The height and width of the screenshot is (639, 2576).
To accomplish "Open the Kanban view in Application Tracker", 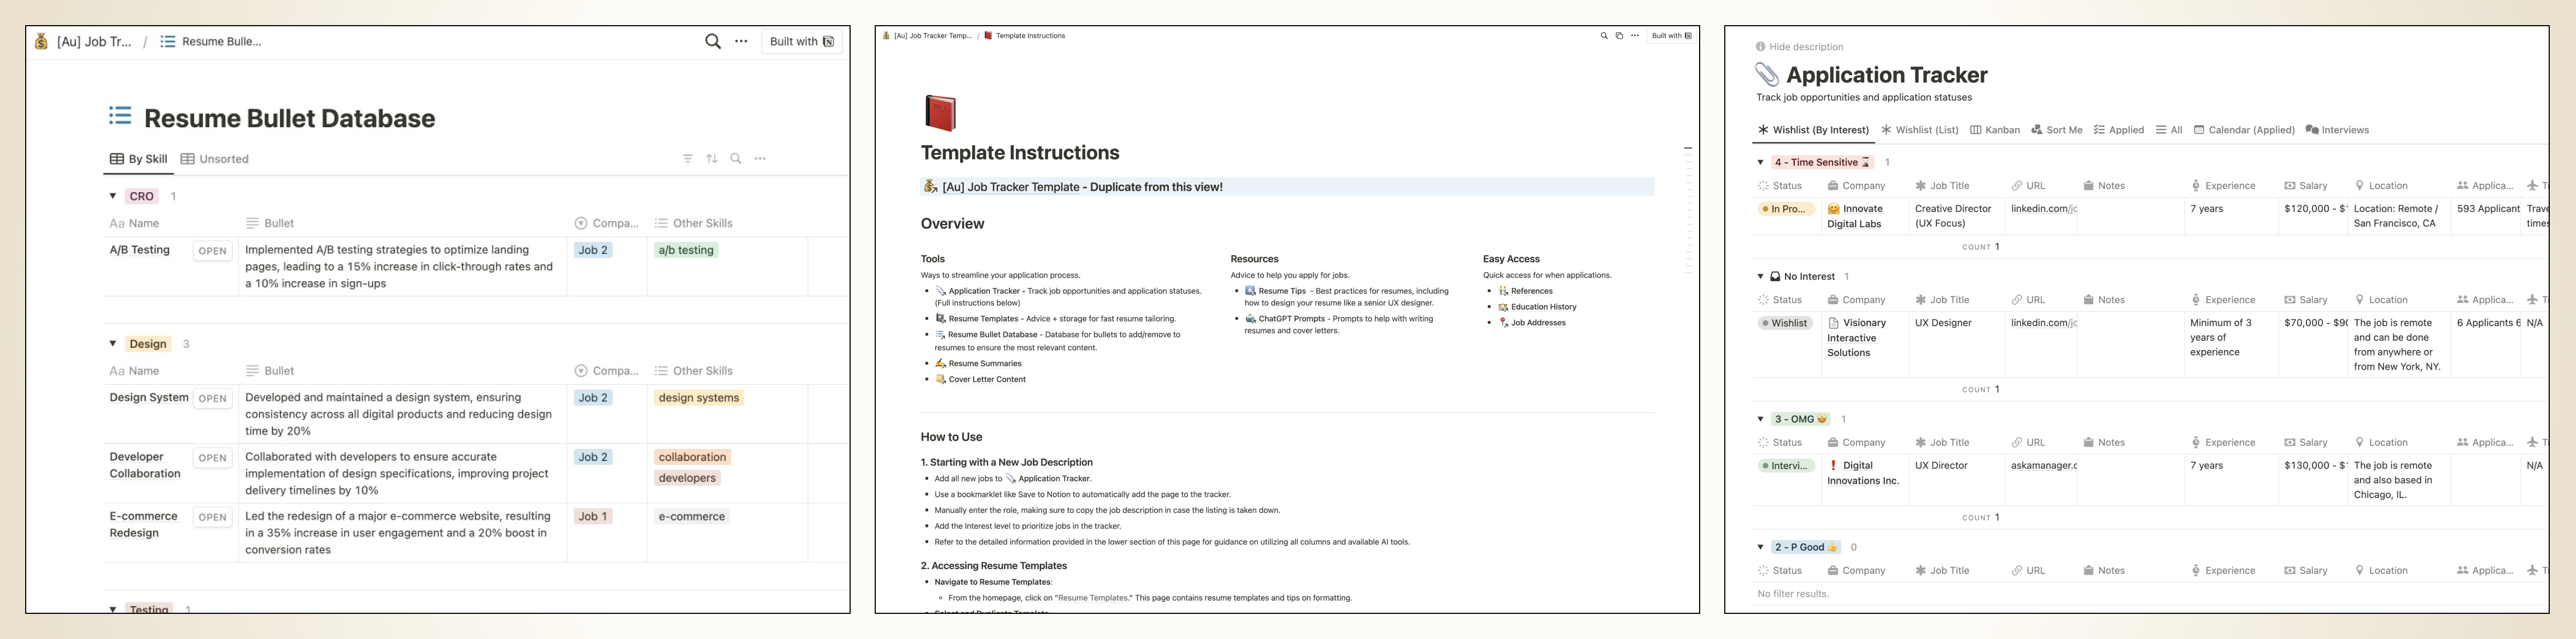I will pos(1996,129).
